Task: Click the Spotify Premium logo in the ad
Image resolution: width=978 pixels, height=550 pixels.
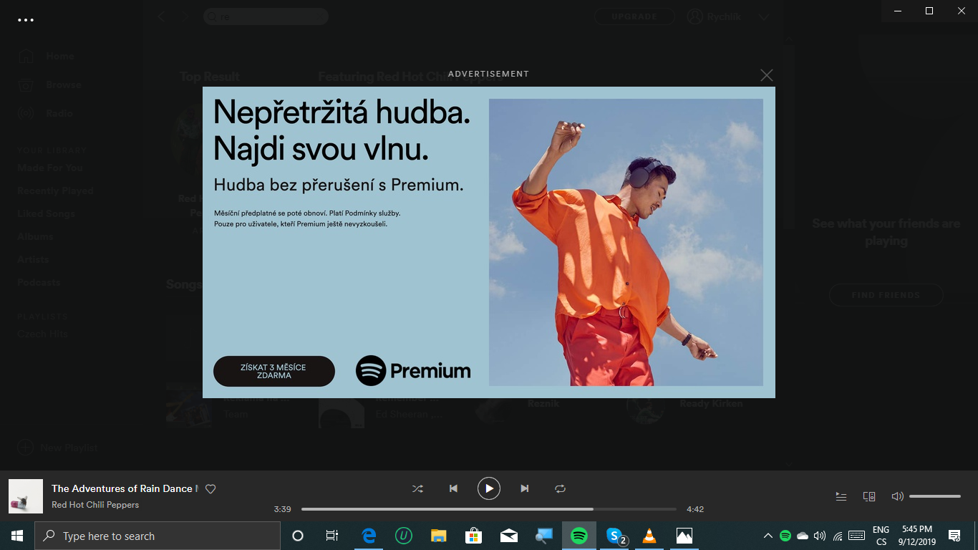Action: 413,371
